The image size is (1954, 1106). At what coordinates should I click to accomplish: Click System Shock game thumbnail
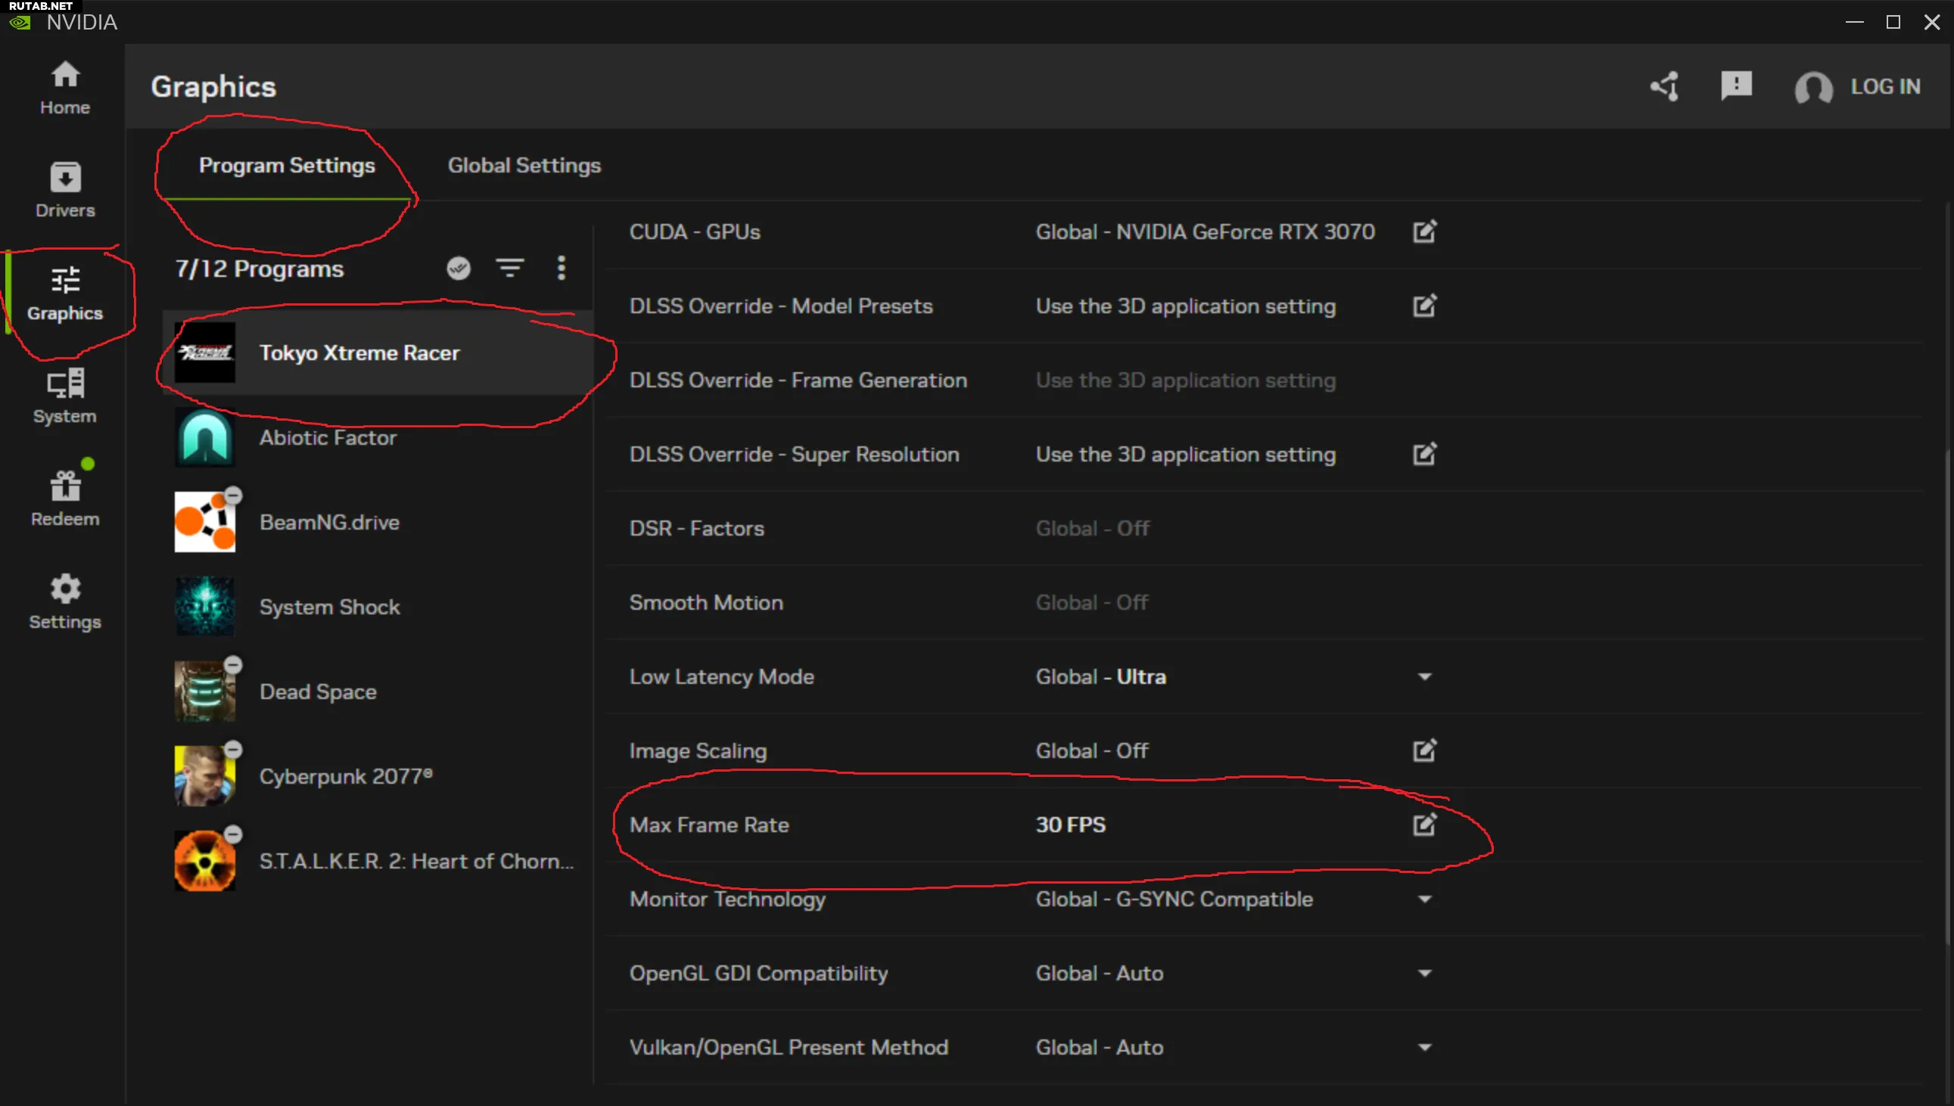pos(204,607)
